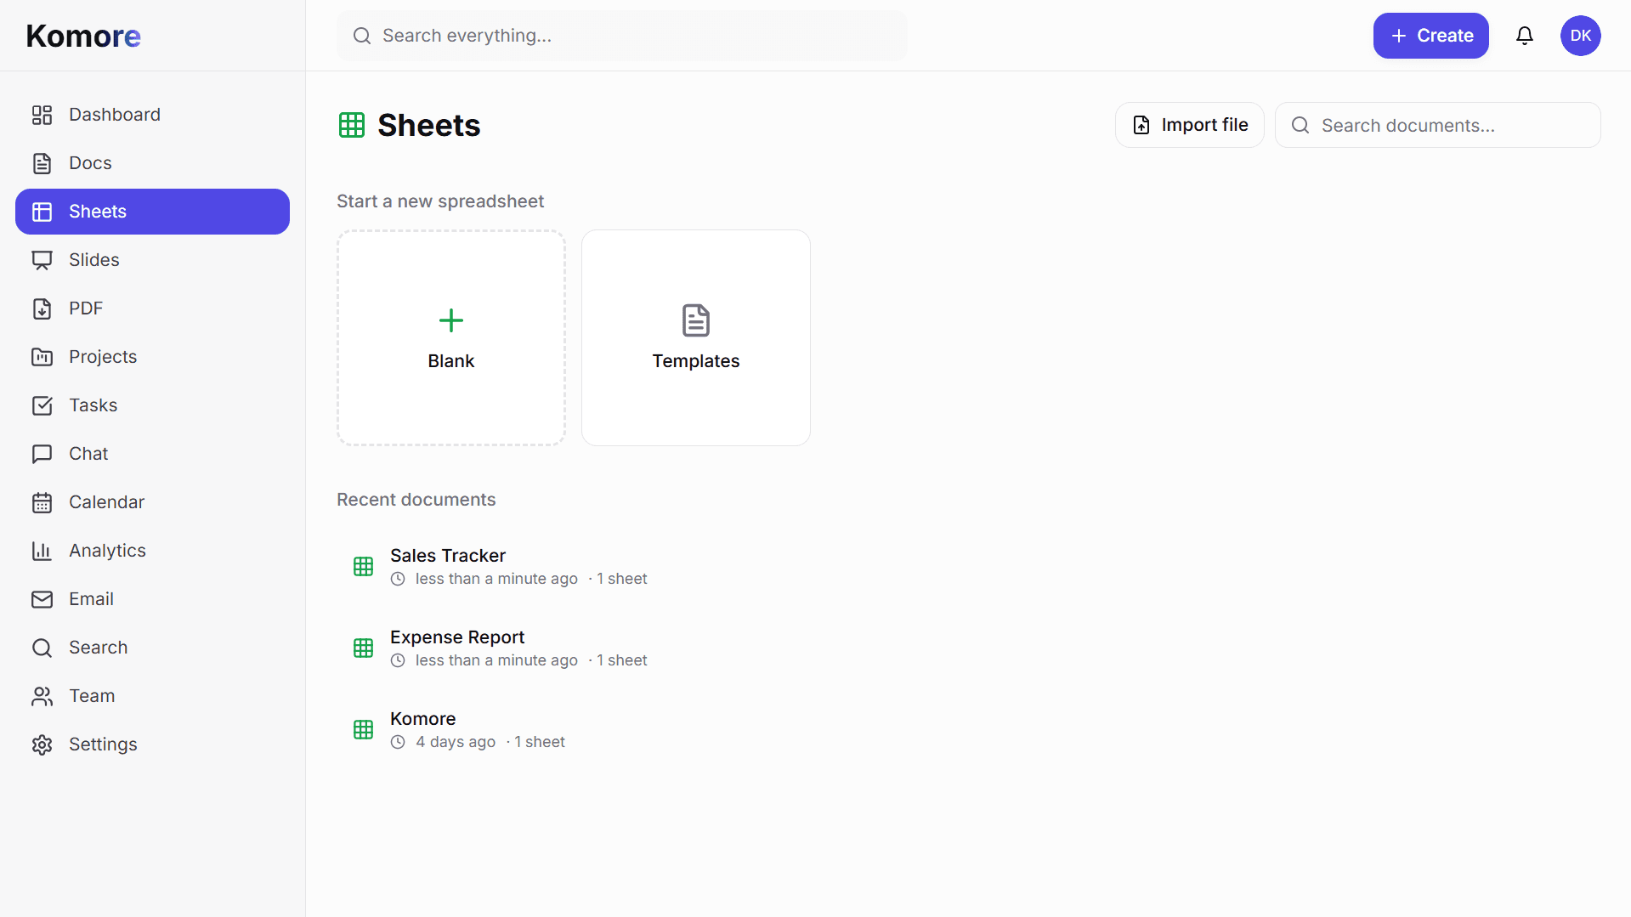Open the Expense Report document
This screenshot has height=917, width=1631.
point(456,637)
